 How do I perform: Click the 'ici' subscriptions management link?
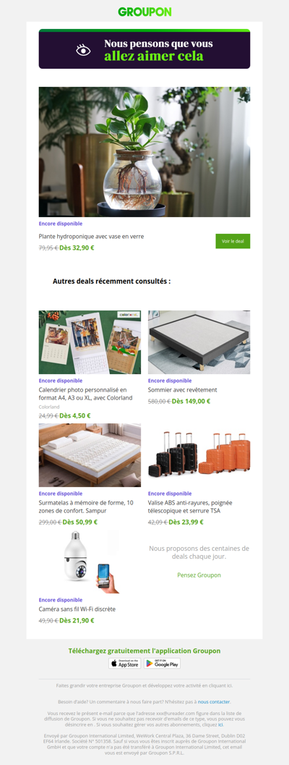[220, 725]
